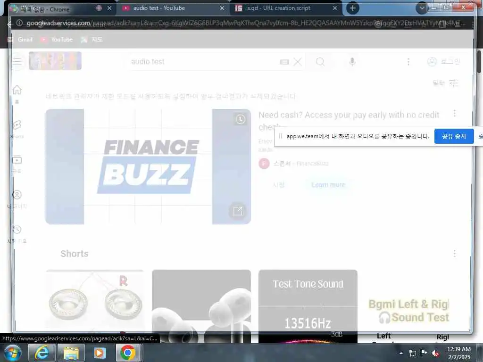Click the FinanceBuzz ad thumbnail
Image resolution: width=483 pixels, height=362 pixels.
148,166
